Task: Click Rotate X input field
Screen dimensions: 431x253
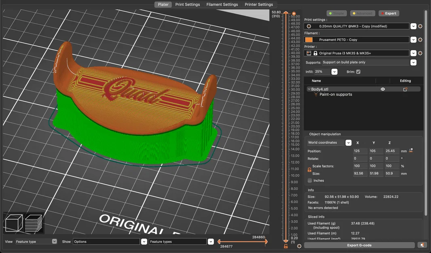Action: point(360,158)
